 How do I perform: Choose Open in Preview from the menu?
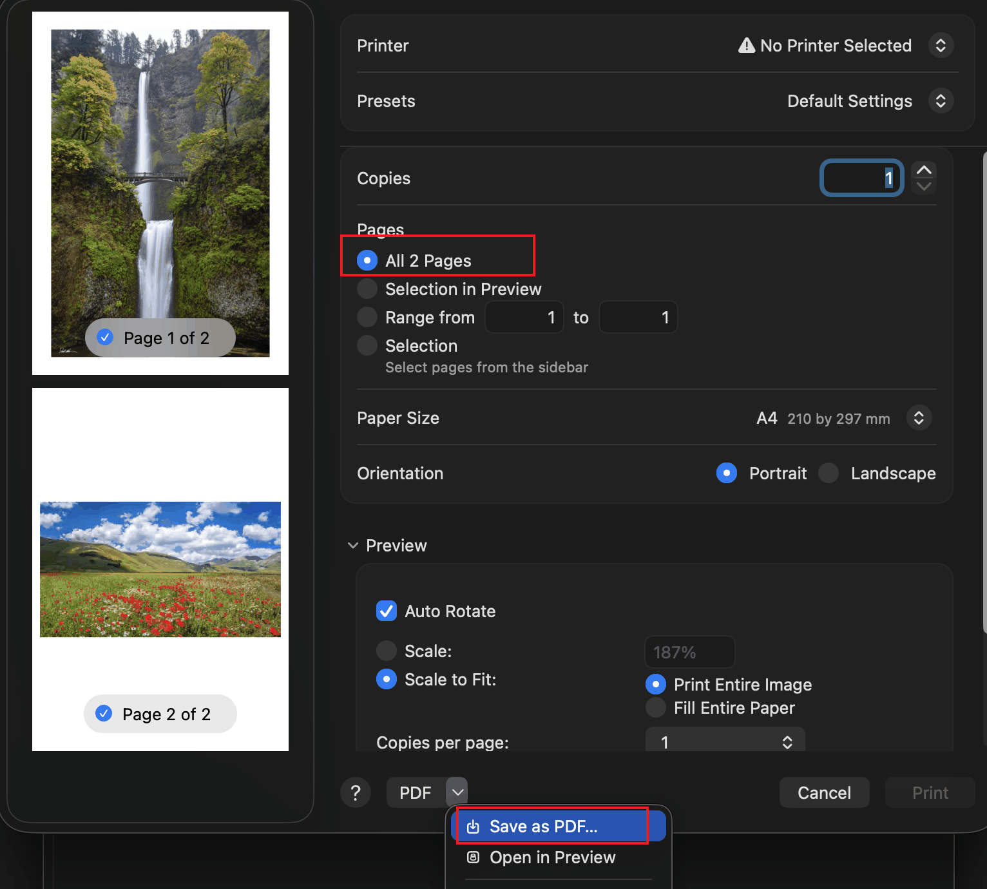click(x=552, y=857)
